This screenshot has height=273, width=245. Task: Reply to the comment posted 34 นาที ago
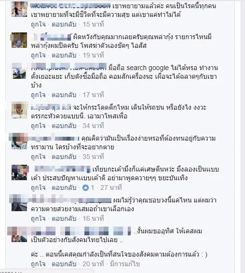coord(64,126)
